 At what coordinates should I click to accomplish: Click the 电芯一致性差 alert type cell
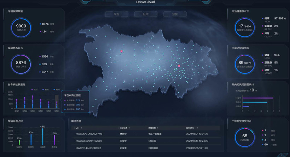pos(155,134)
